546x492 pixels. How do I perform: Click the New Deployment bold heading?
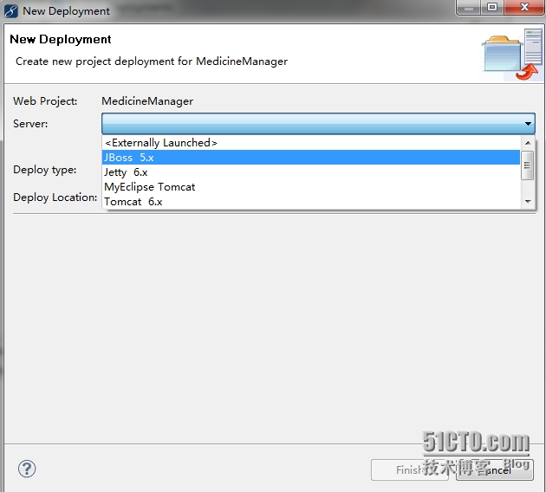(x=61, y=39)
